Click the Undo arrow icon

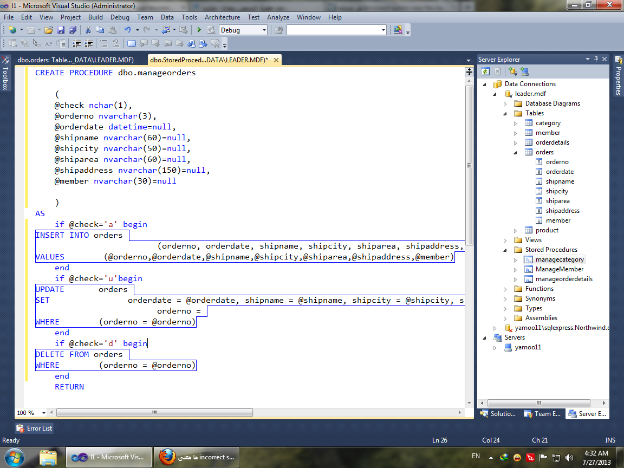point(127,30)
